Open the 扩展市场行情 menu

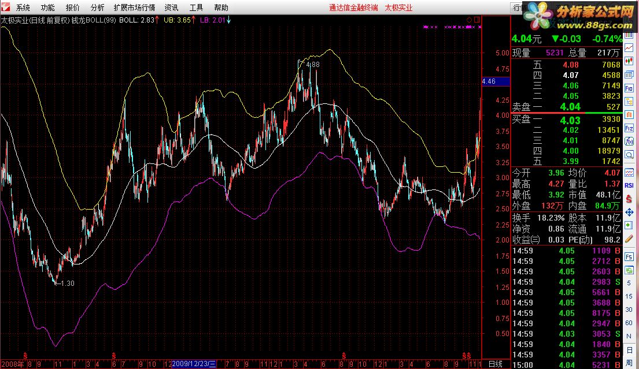coord(135,8)
